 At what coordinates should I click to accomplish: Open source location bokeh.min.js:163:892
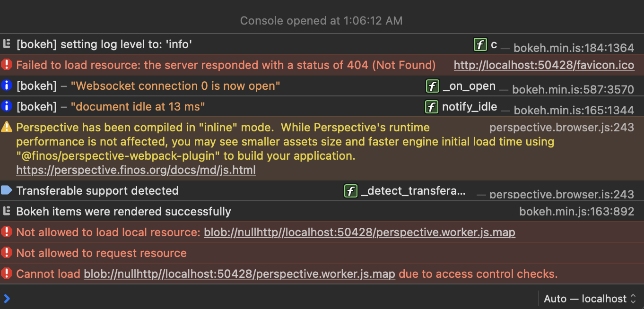(576, 212)
